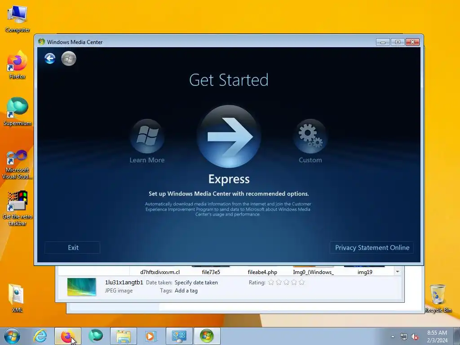
Task: Launch Express setup with the big arrow
Action: pos(229,137)
